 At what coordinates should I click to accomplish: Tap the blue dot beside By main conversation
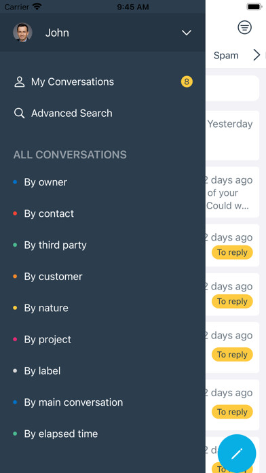click(x=15, y=402)
